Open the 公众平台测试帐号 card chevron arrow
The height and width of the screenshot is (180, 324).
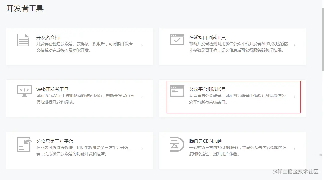(x=294, y=97)
